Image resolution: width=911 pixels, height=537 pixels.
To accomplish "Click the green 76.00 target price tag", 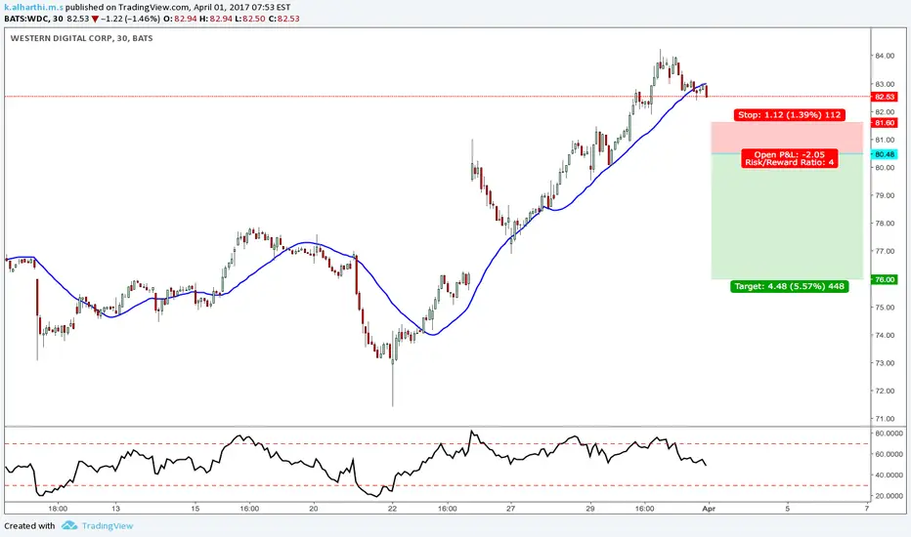I will (885, 279).
